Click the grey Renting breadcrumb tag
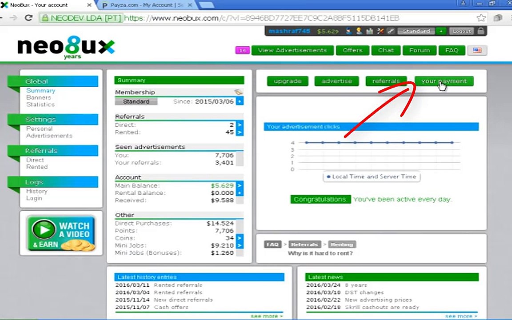The width and height of the screenshot is (512, 320). point(342,244)
